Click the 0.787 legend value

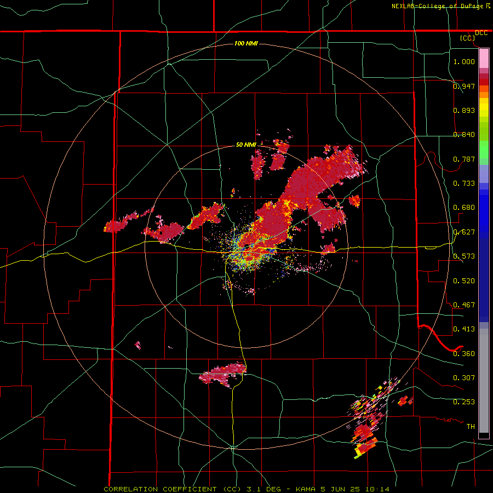(x=464, y=159)
